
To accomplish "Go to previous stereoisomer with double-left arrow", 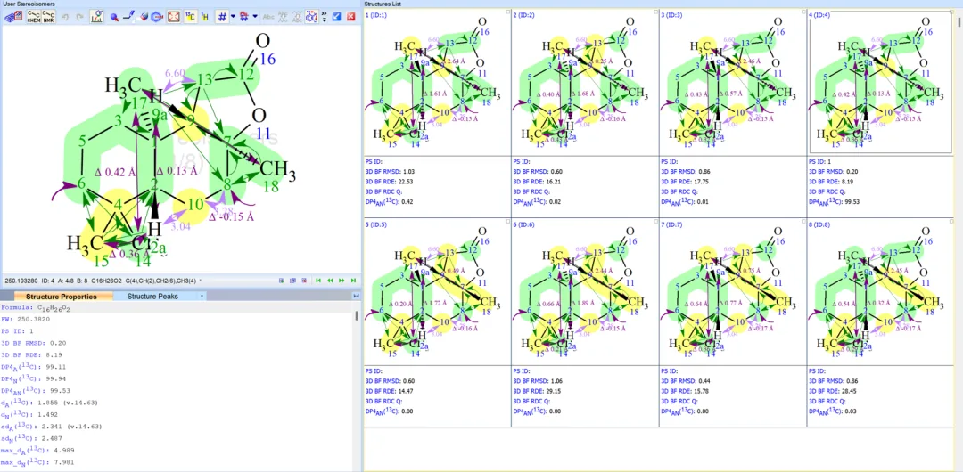I will coord(330,281).
